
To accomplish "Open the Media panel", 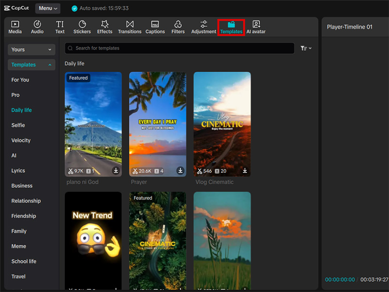I will tap(15, 27).
